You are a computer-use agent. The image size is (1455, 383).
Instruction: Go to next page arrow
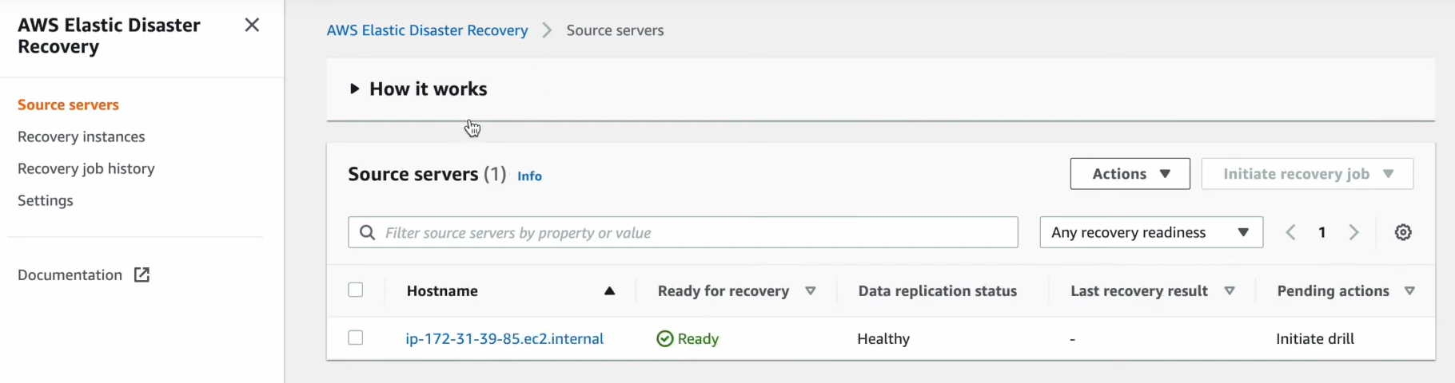tap(1353, 232)
